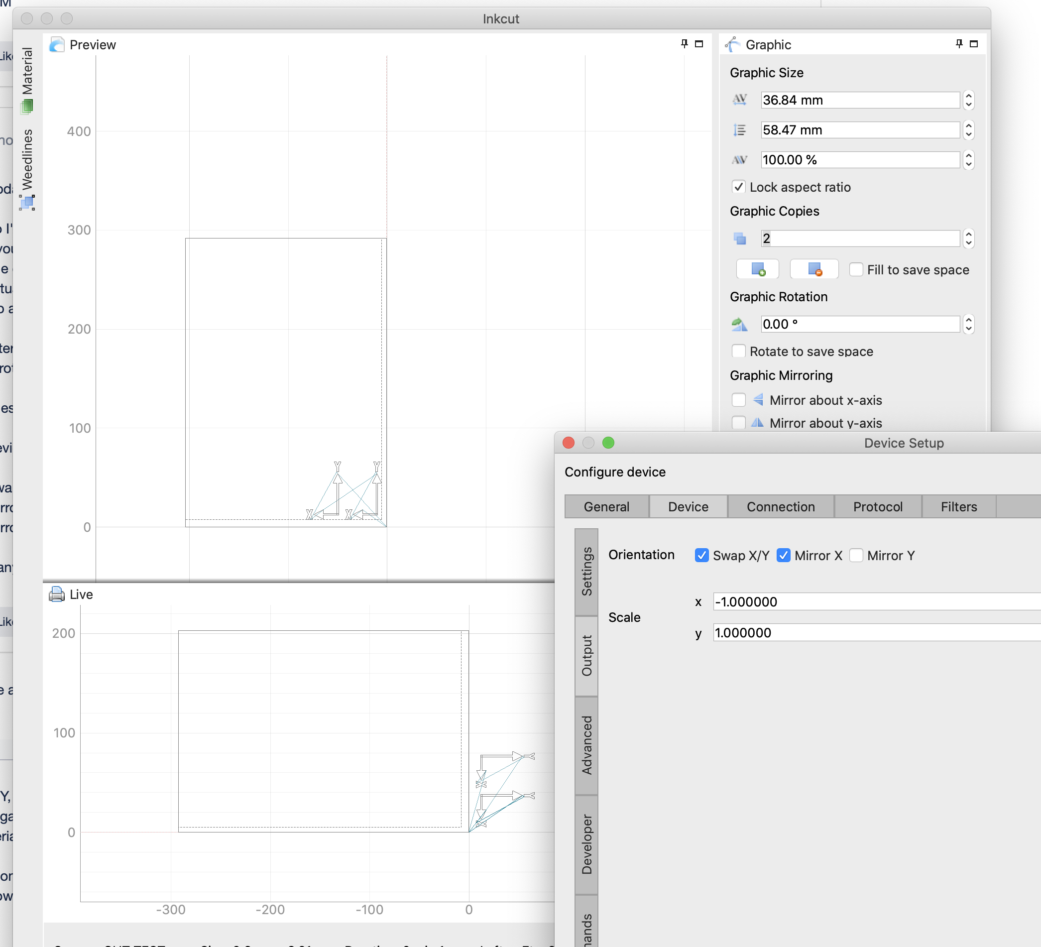Adjust Graphic Rotation stepper arrows
This screenshot has height=947, width=1041.
969,324
